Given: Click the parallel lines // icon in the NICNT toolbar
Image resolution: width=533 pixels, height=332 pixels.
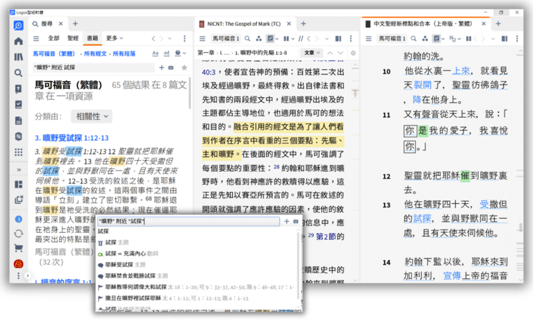Looking at the screenshot, I should click(x=301, y=39).
